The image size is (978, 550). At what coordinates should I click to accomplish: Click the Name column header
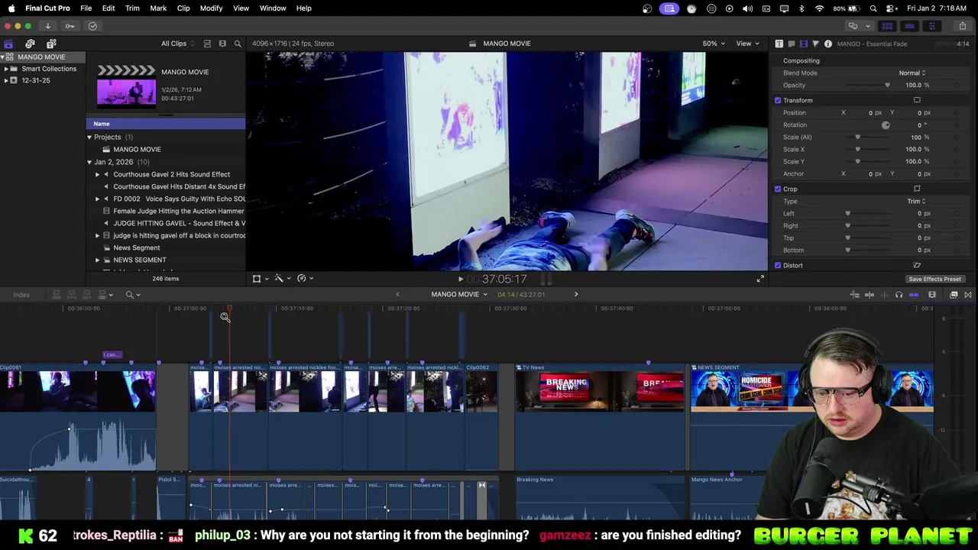tap(166, 124)
